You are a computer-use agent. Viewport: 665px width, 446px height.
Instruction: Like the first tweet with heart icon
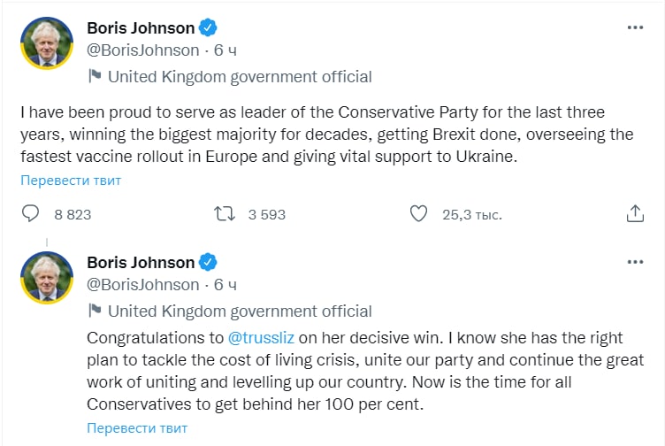[419, 214]
